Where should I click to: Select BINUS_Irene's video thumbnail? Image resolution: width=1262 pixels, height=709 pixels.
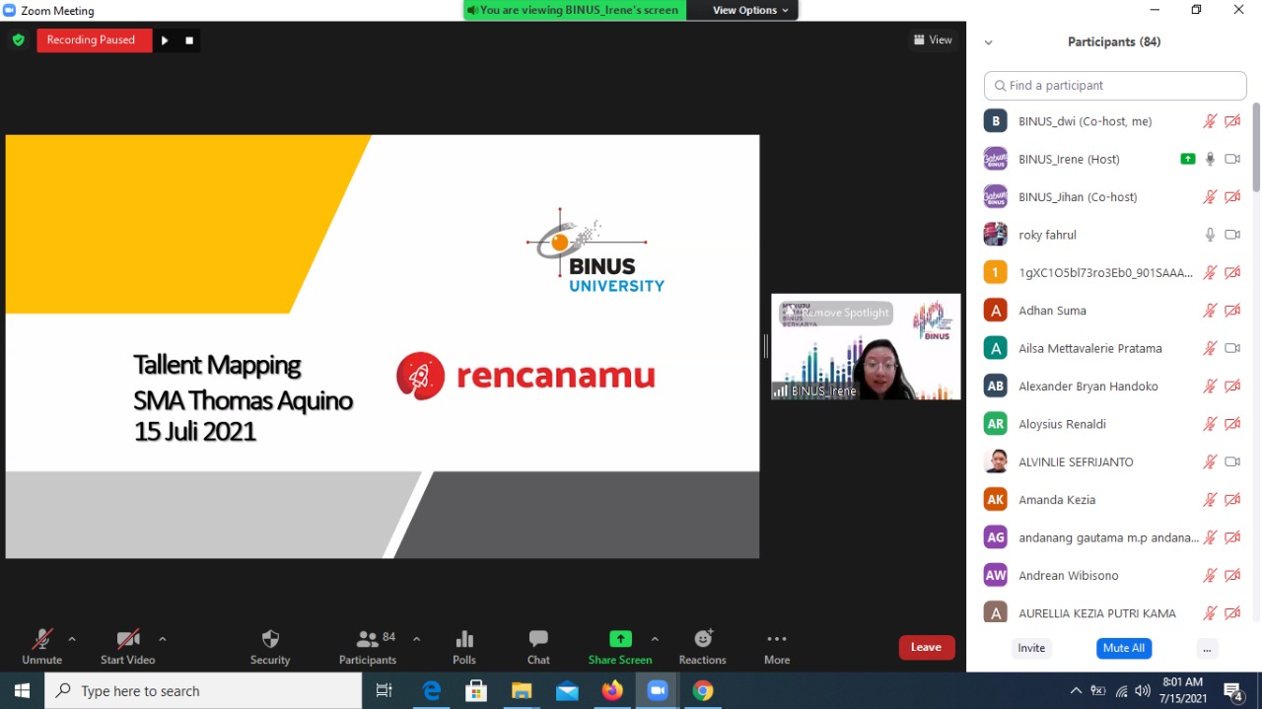(x=866, y=346)
